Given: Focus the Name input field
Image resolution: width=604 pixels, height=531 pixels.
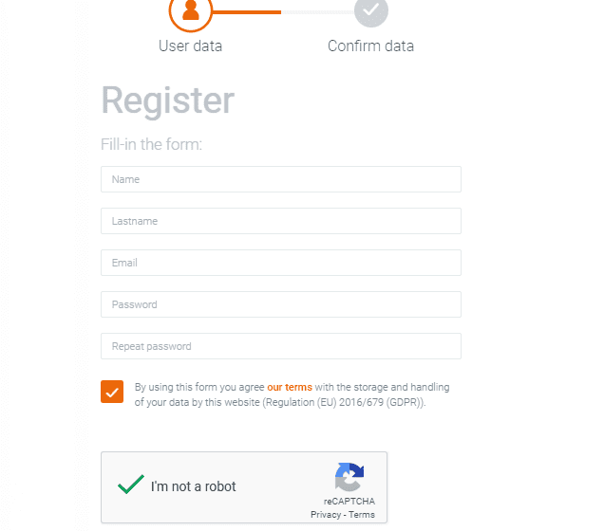Looking at the screenshot, I should click(280, 179).
